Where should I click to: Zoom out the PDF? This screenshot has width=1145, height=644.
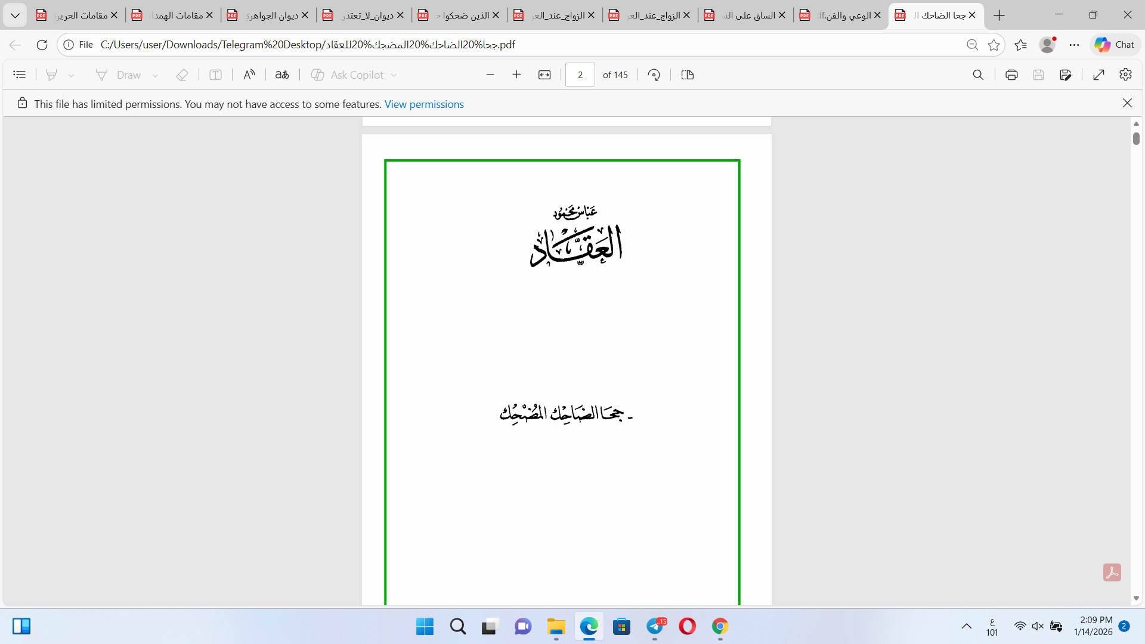(x=490, y=75)
